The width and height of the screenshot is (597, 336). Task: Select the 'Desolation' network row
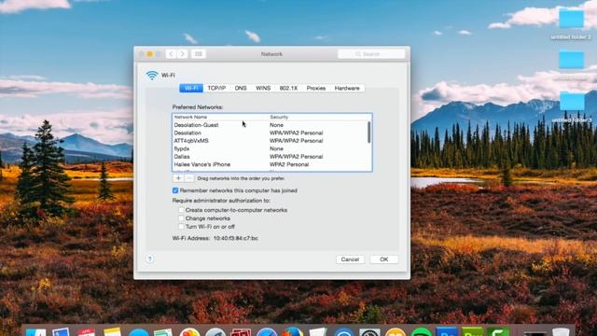click(271, 133)
